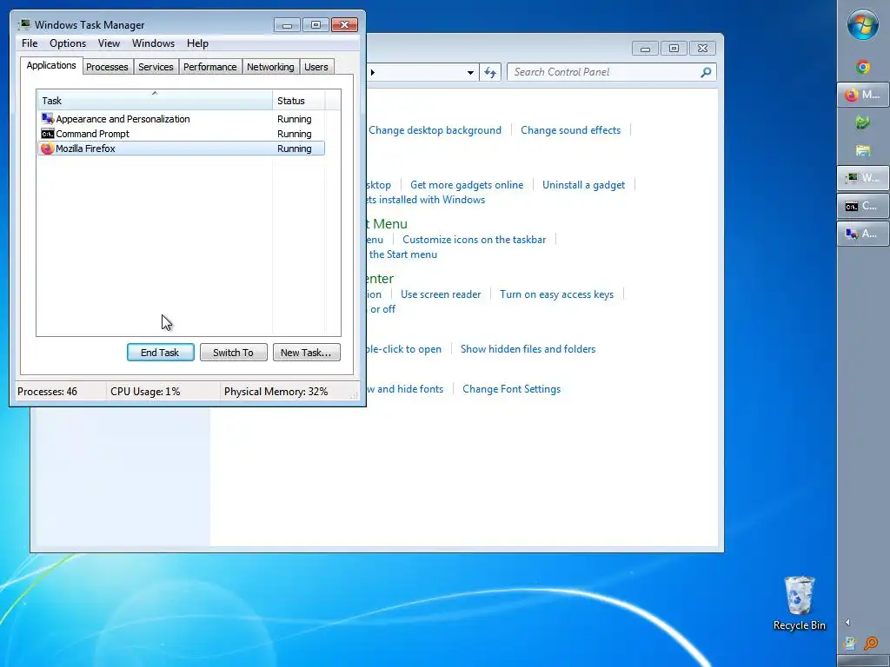890x667 pixels.
Task: Click the Windows Start orb
Action: point(863,25)
